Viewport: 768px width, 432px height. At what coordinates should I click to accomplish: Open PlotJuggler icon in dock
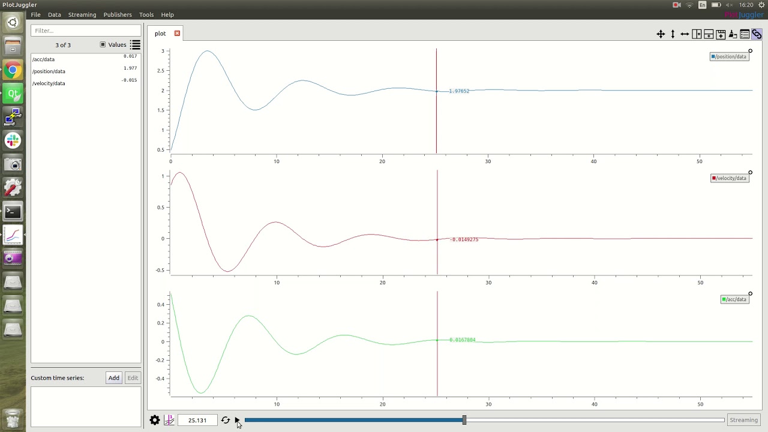tap(13, 235)
